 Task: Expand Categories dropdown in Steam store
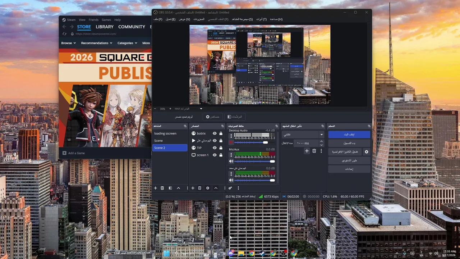point(127,43)
